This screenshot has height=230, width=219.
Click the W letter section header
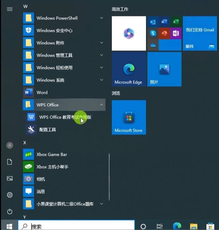point(25,6)
